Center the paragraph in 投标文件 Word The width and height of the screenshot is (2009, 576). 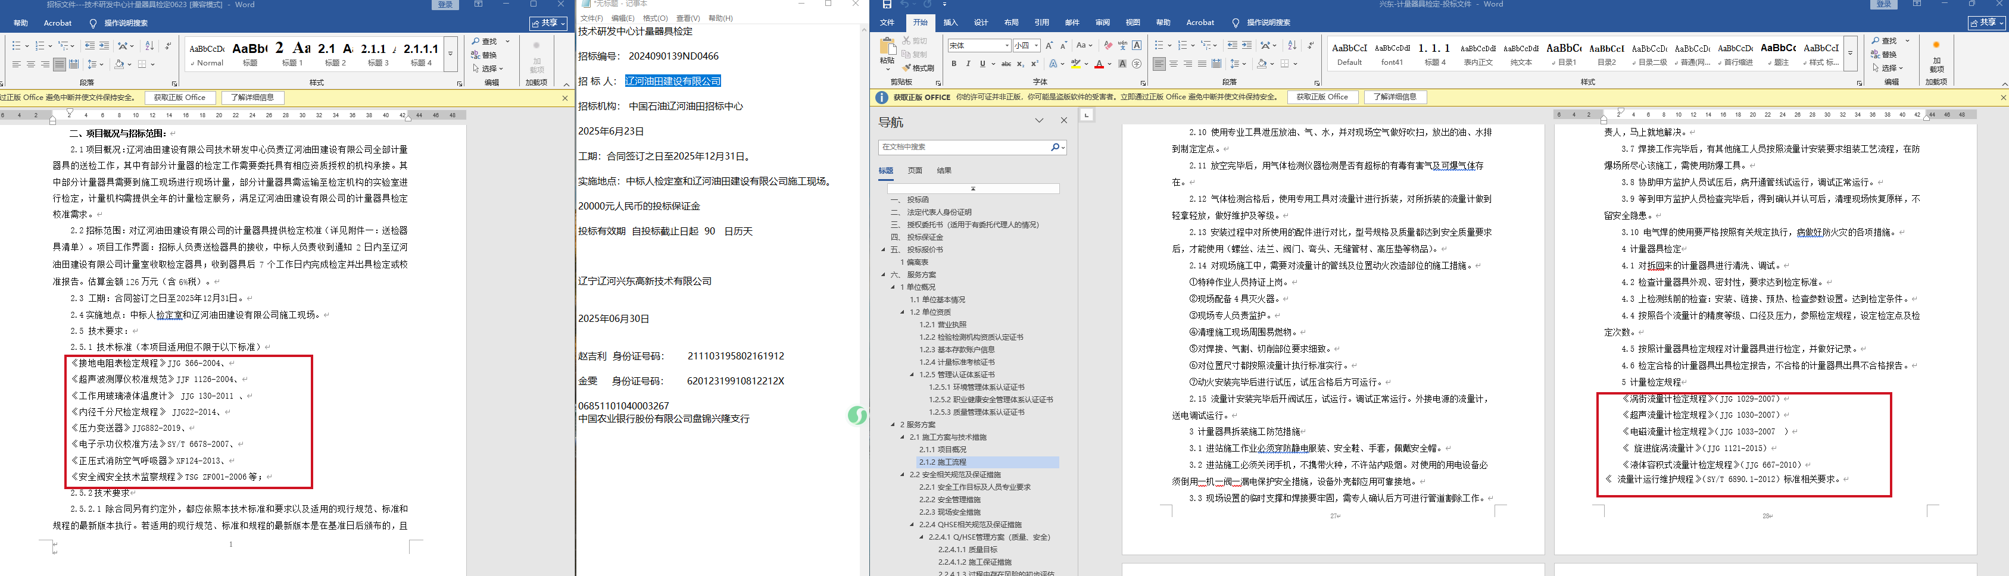(x=1174, y=64)
